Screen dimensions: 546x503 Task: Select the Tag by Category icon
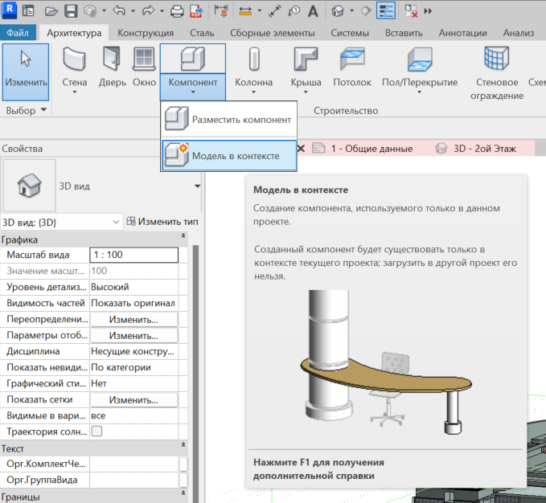[x=294, y=11]
